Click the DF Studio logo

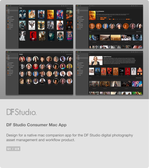21,112
